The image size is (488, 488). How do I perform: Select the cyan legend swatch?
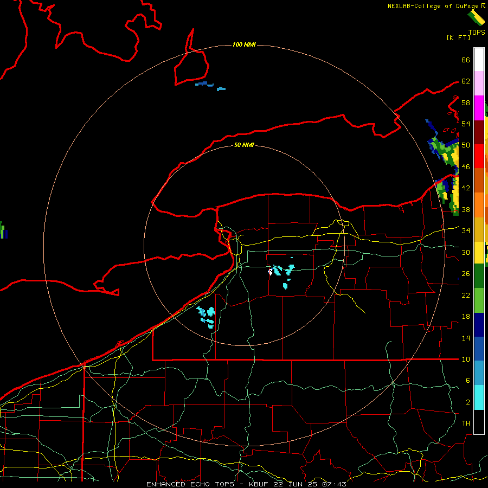[479, 397]
